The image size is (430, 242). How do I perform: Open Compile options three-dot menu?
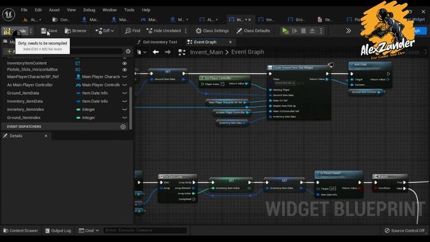[31, 31]
